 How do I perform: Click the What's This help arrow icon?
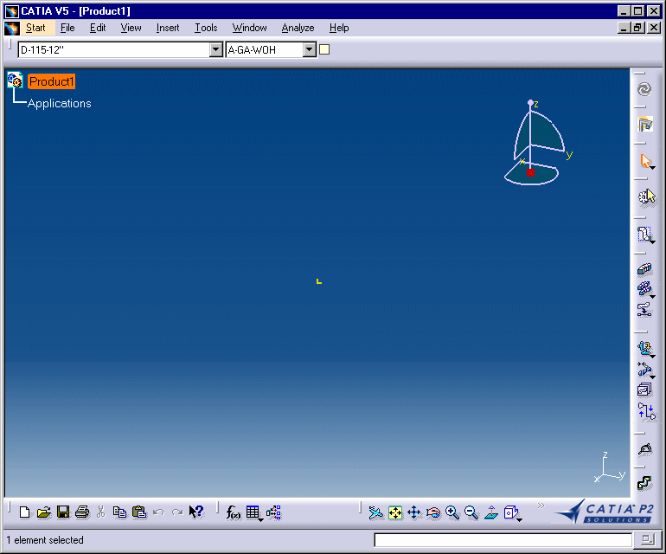pos(196,512)
